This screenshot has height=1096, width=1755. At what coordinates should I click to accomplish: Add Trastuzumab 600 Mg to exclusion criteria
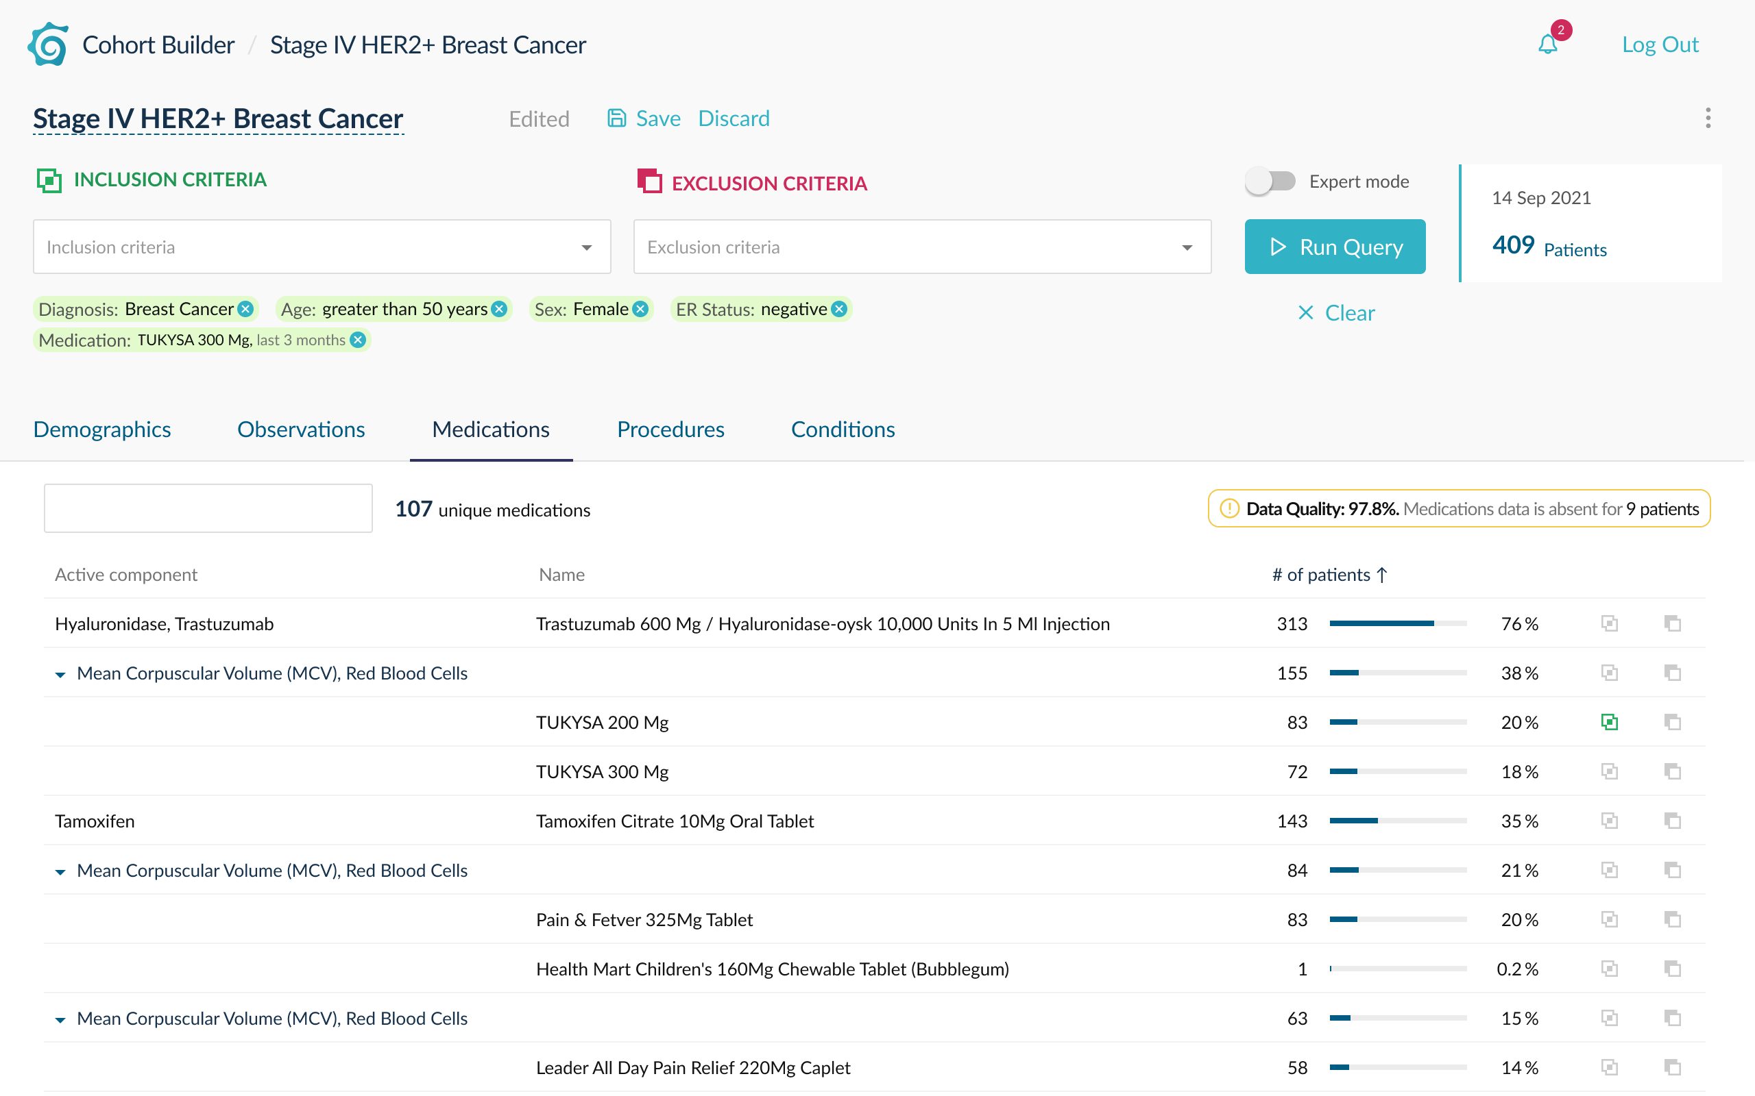click(1672, 623)
